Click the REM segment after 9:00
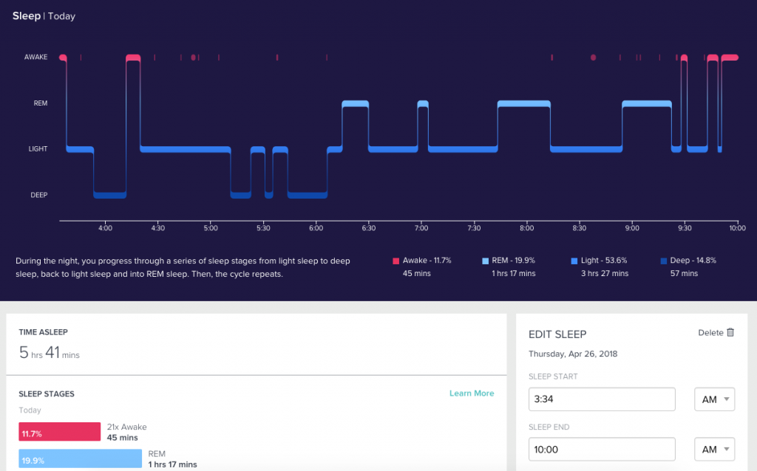 click(x=647, y=103)
